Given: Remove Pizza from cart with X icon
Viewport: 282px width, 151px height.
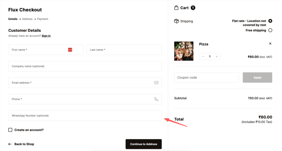Looking at the screenshot, I should (270, 43).
